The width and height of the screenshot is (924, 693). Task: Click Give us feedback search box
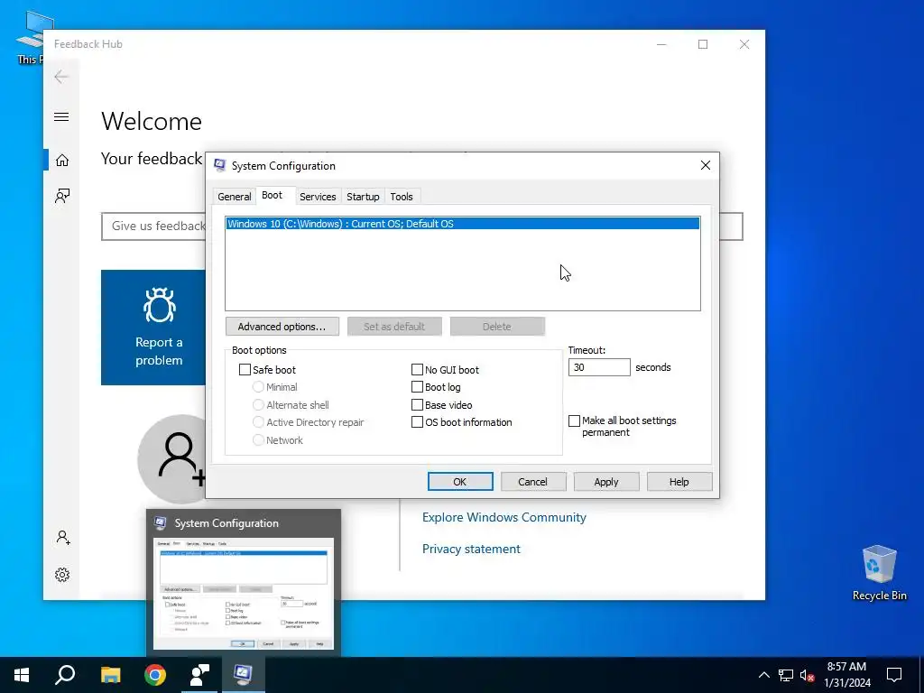pyautogui.click(x=153, y=226)
